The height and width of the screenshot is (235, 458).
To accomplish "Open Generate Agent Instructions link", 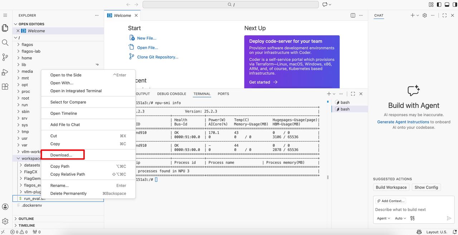I will (x=403, y=122).
